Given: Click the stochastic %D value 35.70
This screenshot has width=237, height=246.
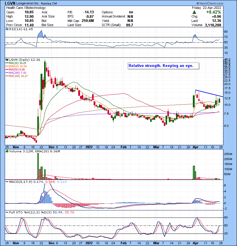Looking at the screenshot, I should [x=69, y=213].
